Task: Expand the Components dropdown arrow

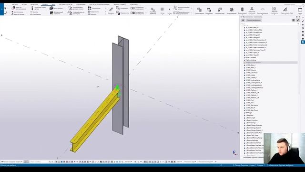Action: pos(105,8)
